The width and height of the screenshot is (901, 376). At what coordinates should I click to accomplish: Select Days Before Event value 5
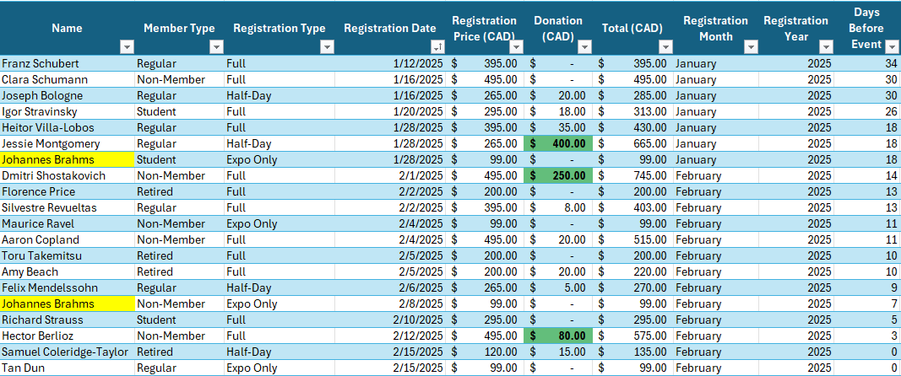pyautogui.click(x=867, y=320)
